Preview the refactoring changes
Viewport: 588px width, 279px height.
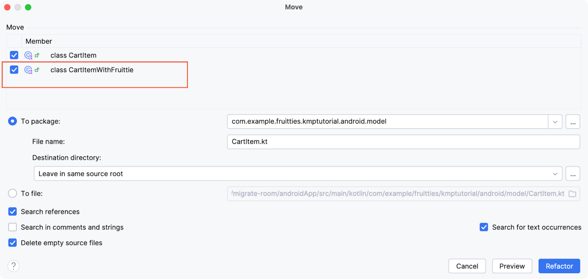(x=512, y=266)
